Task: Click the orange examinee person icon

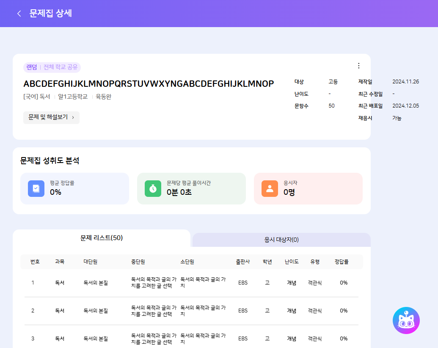Action: 270,189
